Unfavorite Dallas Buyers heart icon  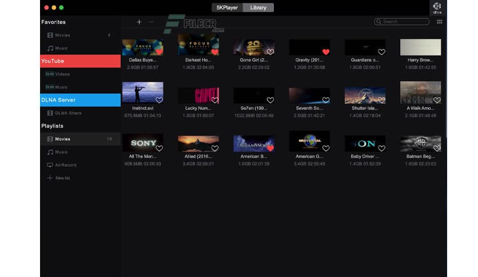coord(159,52)
